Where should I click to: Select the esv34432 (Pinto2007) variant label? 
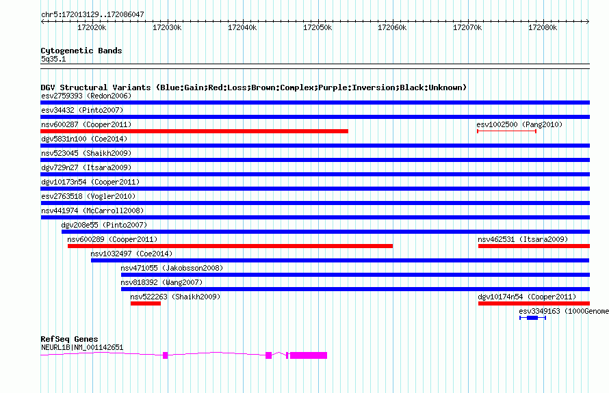82,110
